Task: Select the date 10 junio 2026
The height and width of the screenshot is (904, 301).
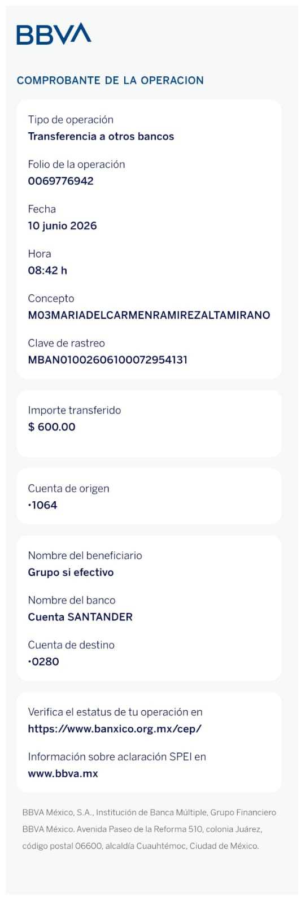Action: 62,226
